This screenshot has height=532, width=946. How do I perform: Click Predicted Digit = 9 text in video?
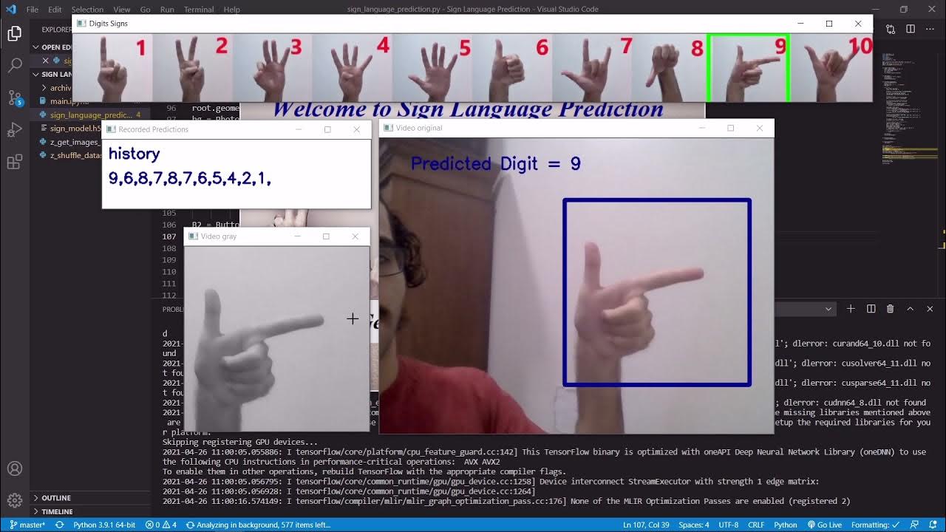(x=496, y=164)
